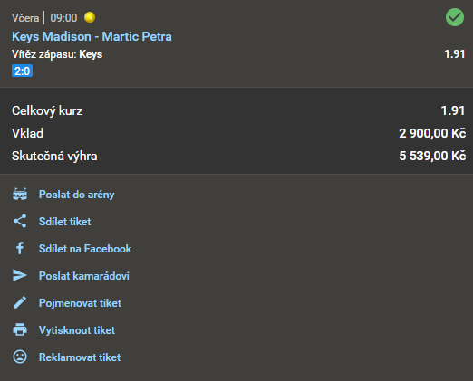
Task: Click the arena stadium icon
Action: [x=20, y=195]
